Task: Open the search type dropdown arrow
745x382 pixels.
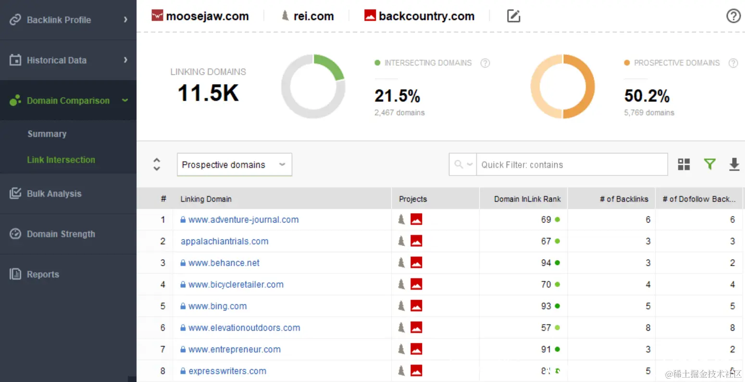Action: [x=470, y=164]
